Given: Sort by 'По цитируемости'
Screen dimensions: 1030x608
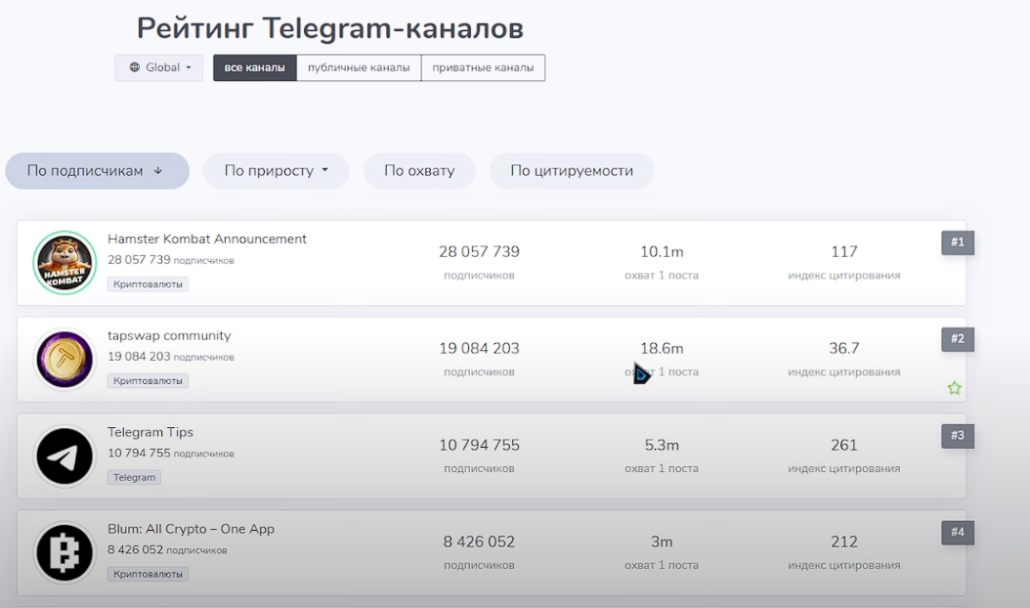Looking at the screenshot, I should click(572, 171).
